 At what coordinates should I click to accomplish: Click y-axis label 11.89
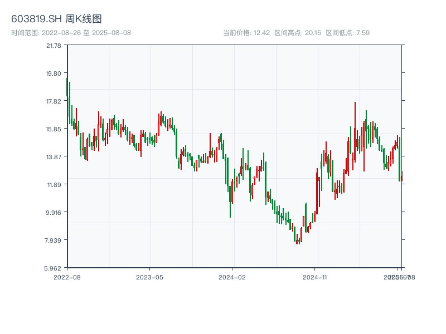(54, 185)
